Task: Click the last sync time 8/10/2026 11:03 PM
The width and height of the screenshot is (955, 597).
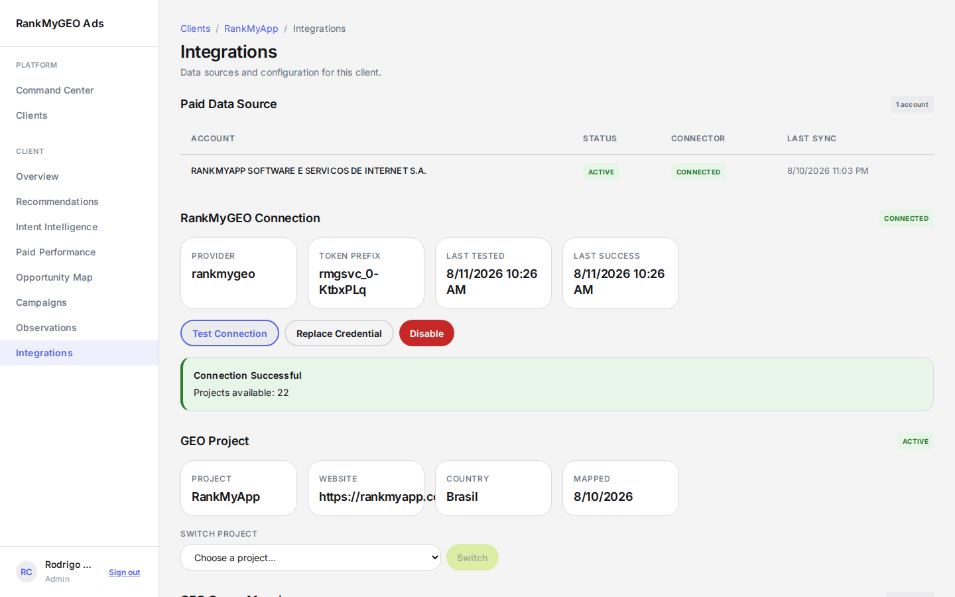Action: coord(828,170)
